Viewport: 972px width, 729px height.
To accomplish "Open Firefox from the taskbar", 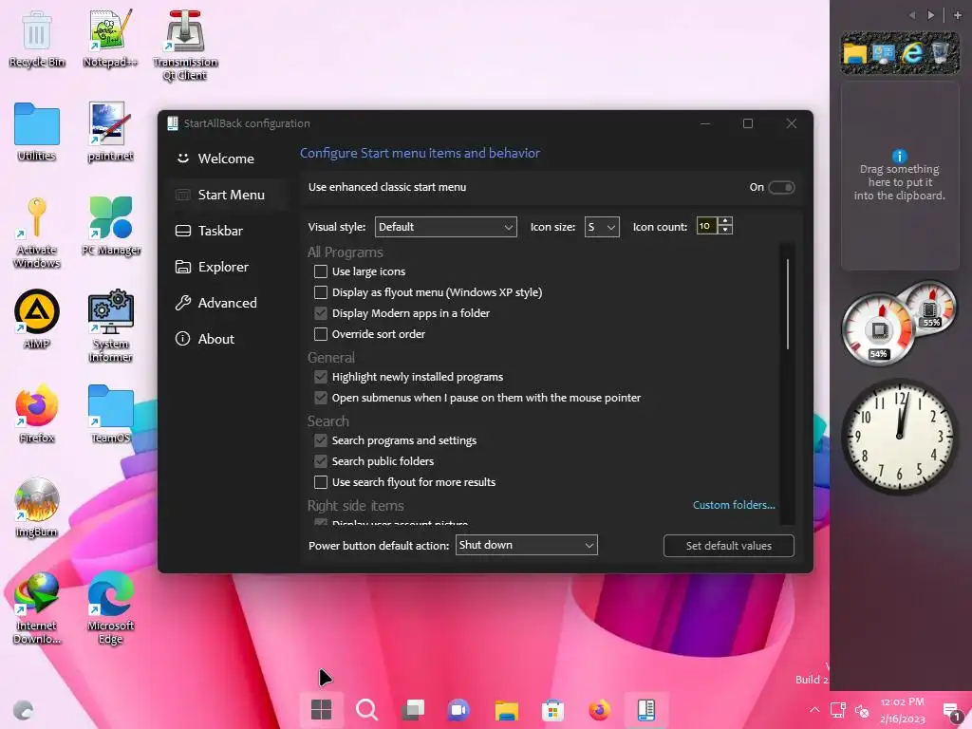I will pyautogui.click(x=599, y=710).
